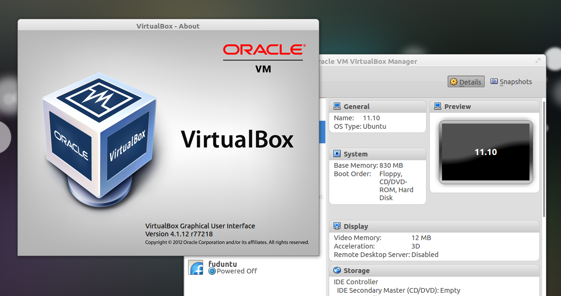Click the IDE Controller entry in Storage
Image resolution: width=561 pixels, height=296 pixels.
(356, 282)
